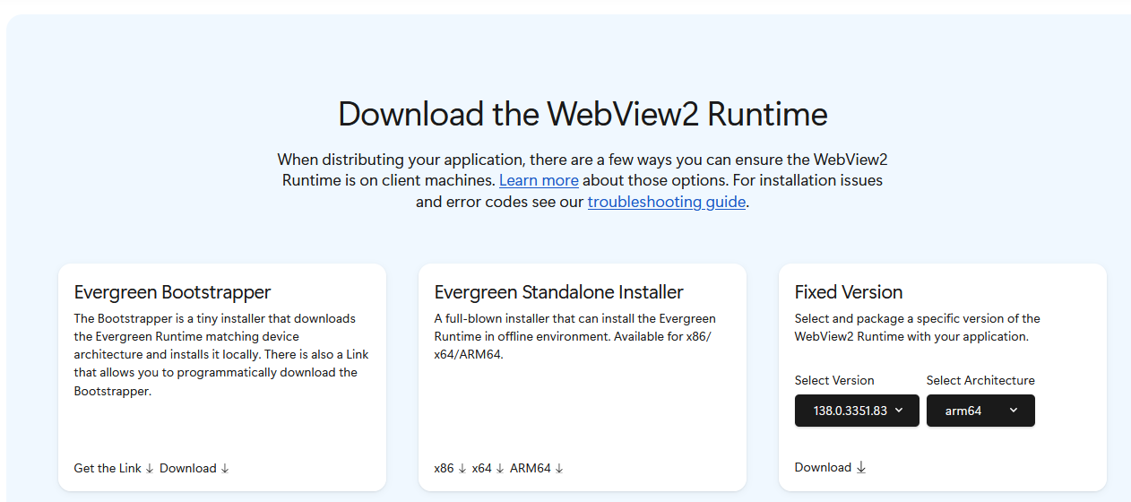This screenshot has height=502, width=1131.
Task: Click the Fixed Version download arrow icon
Action: click(x=861, y=468)
